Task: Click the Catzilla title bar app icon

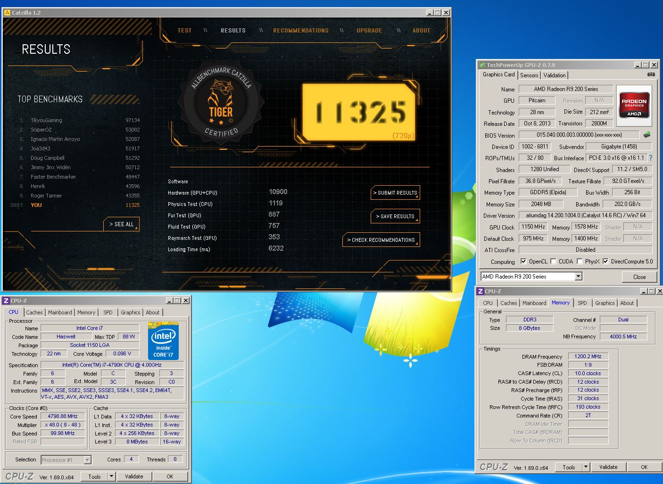Action: [x=7, y=13]
